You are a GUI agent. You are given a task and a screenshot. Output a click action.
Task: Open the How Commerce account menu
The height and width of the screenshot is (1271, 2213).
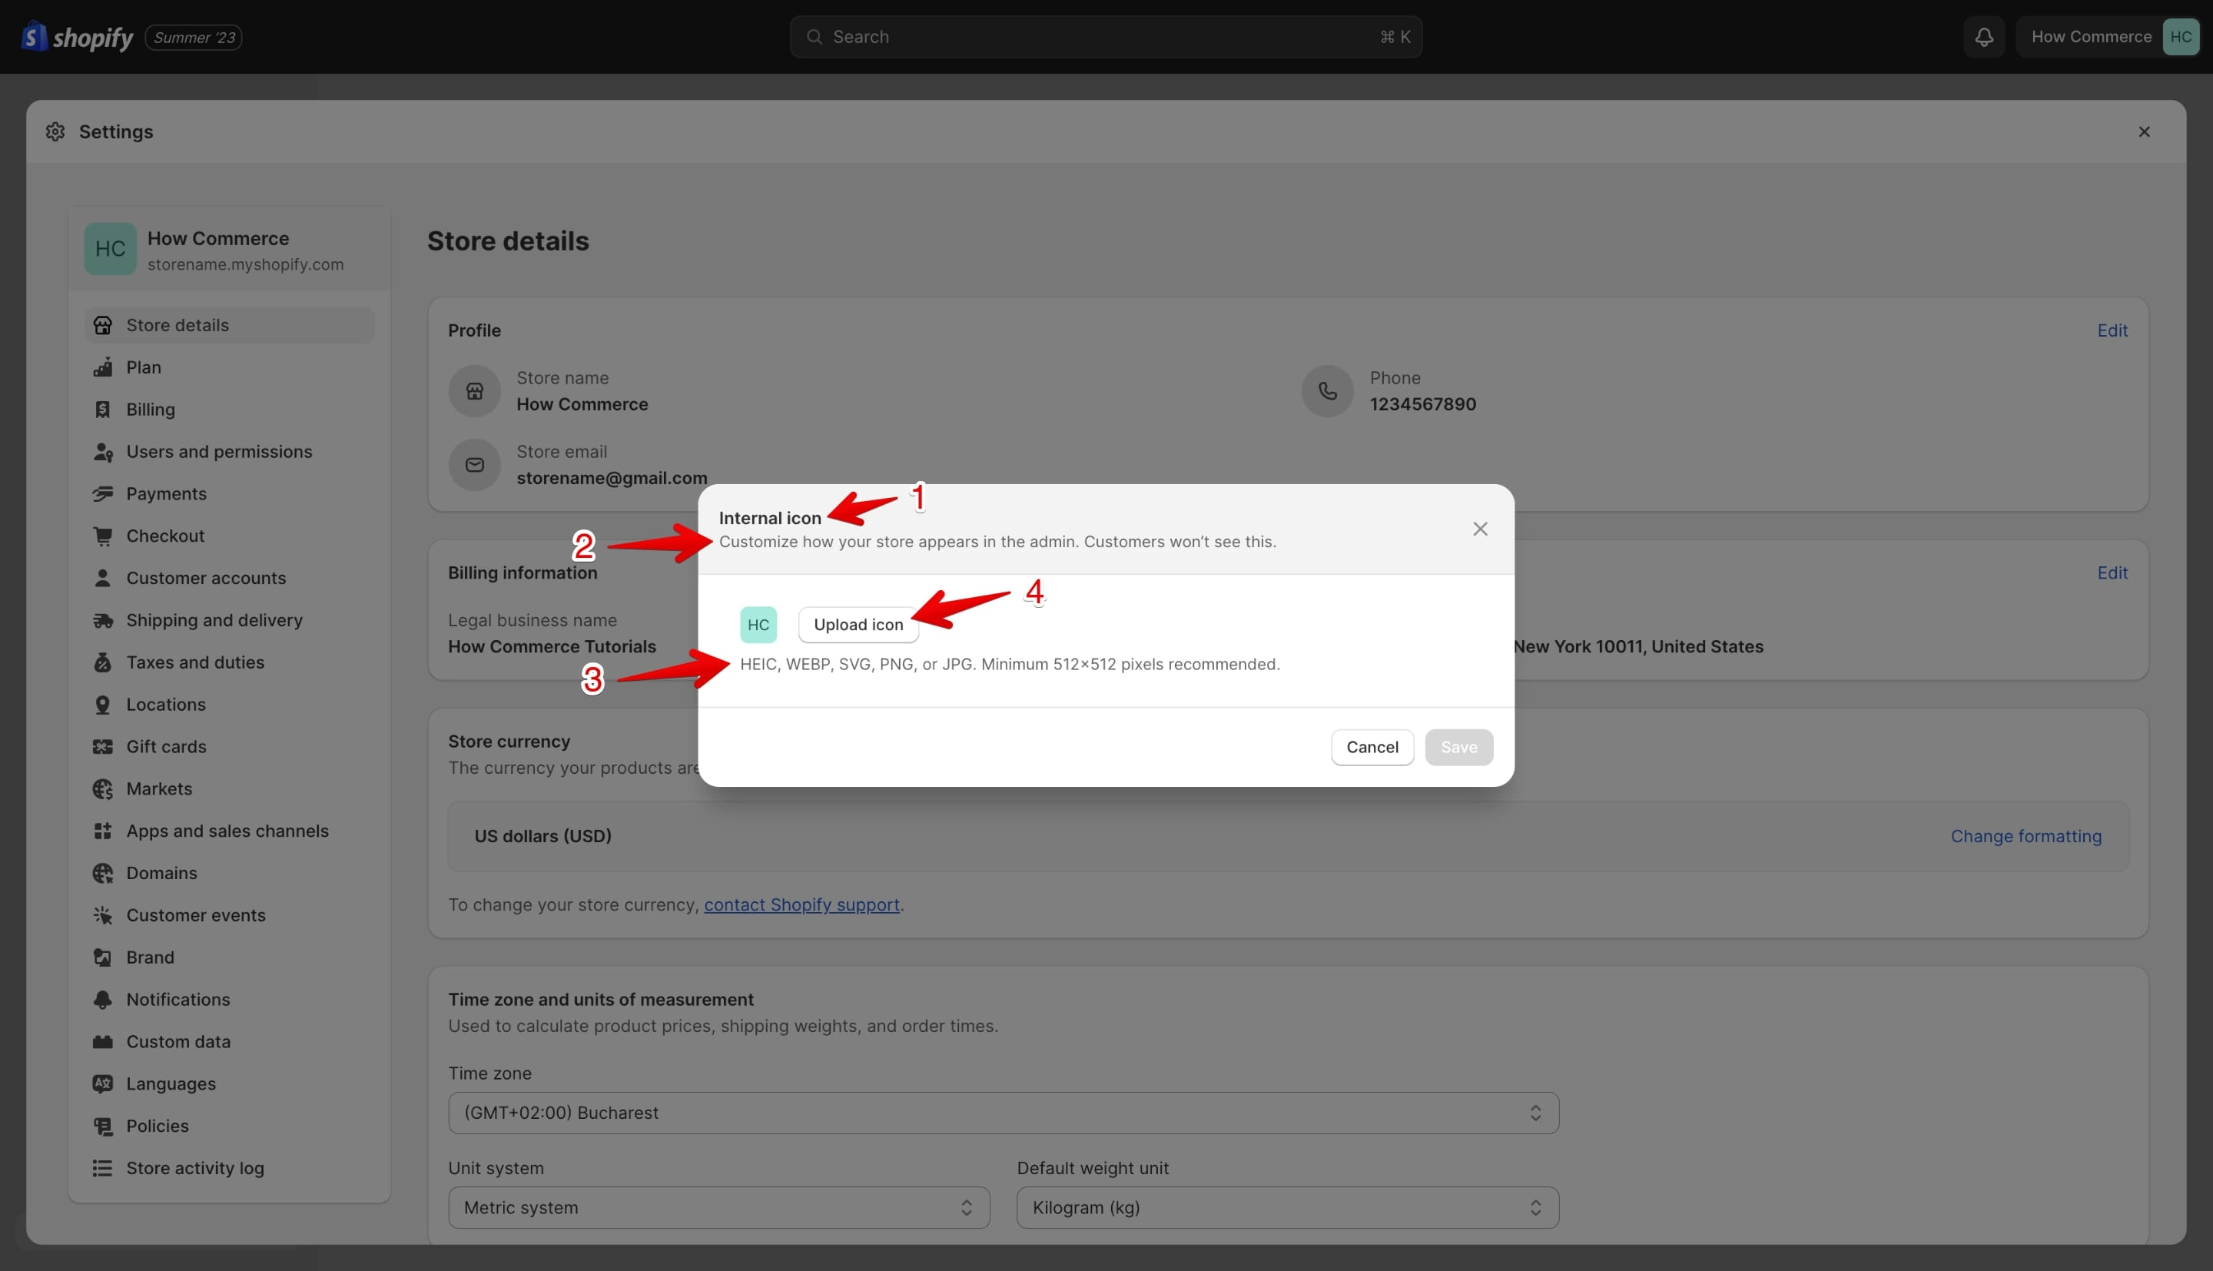coord(2108,37)
